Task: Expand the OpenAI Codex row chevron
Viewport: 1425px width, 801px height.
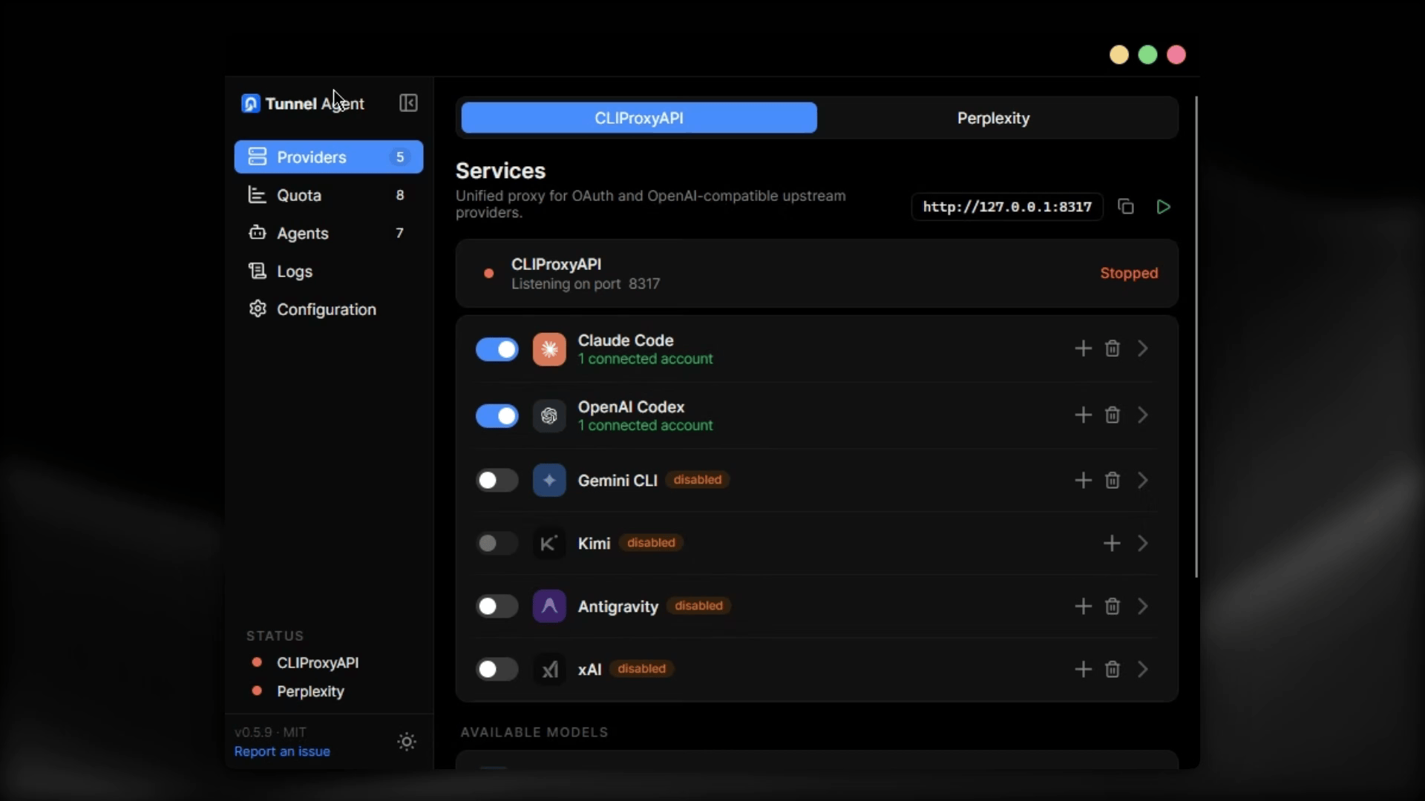Action: pyautogui.click(x=1143, y=415)
